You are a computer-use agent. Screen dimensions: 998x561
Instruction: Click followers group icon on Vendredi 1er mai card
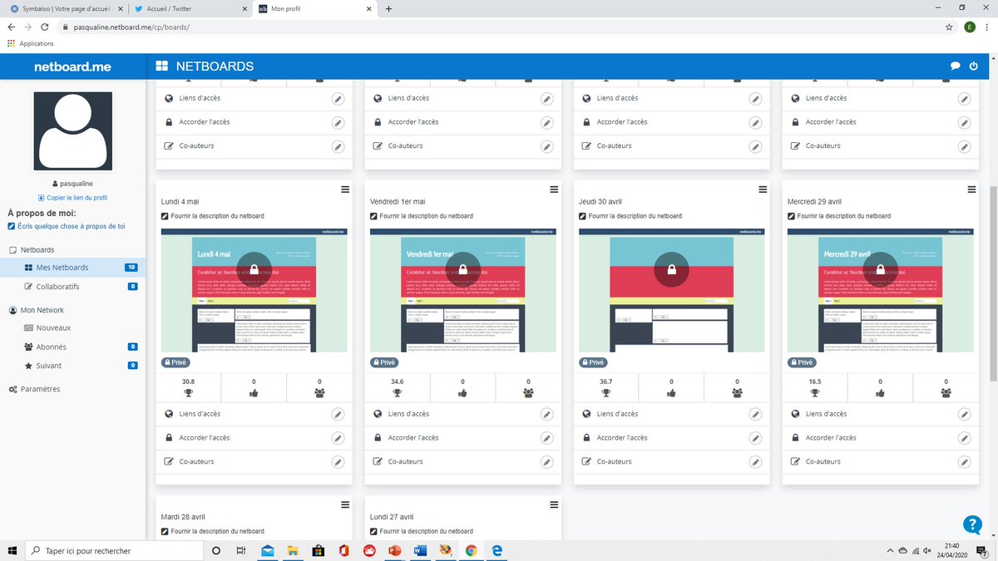(528, 392)
